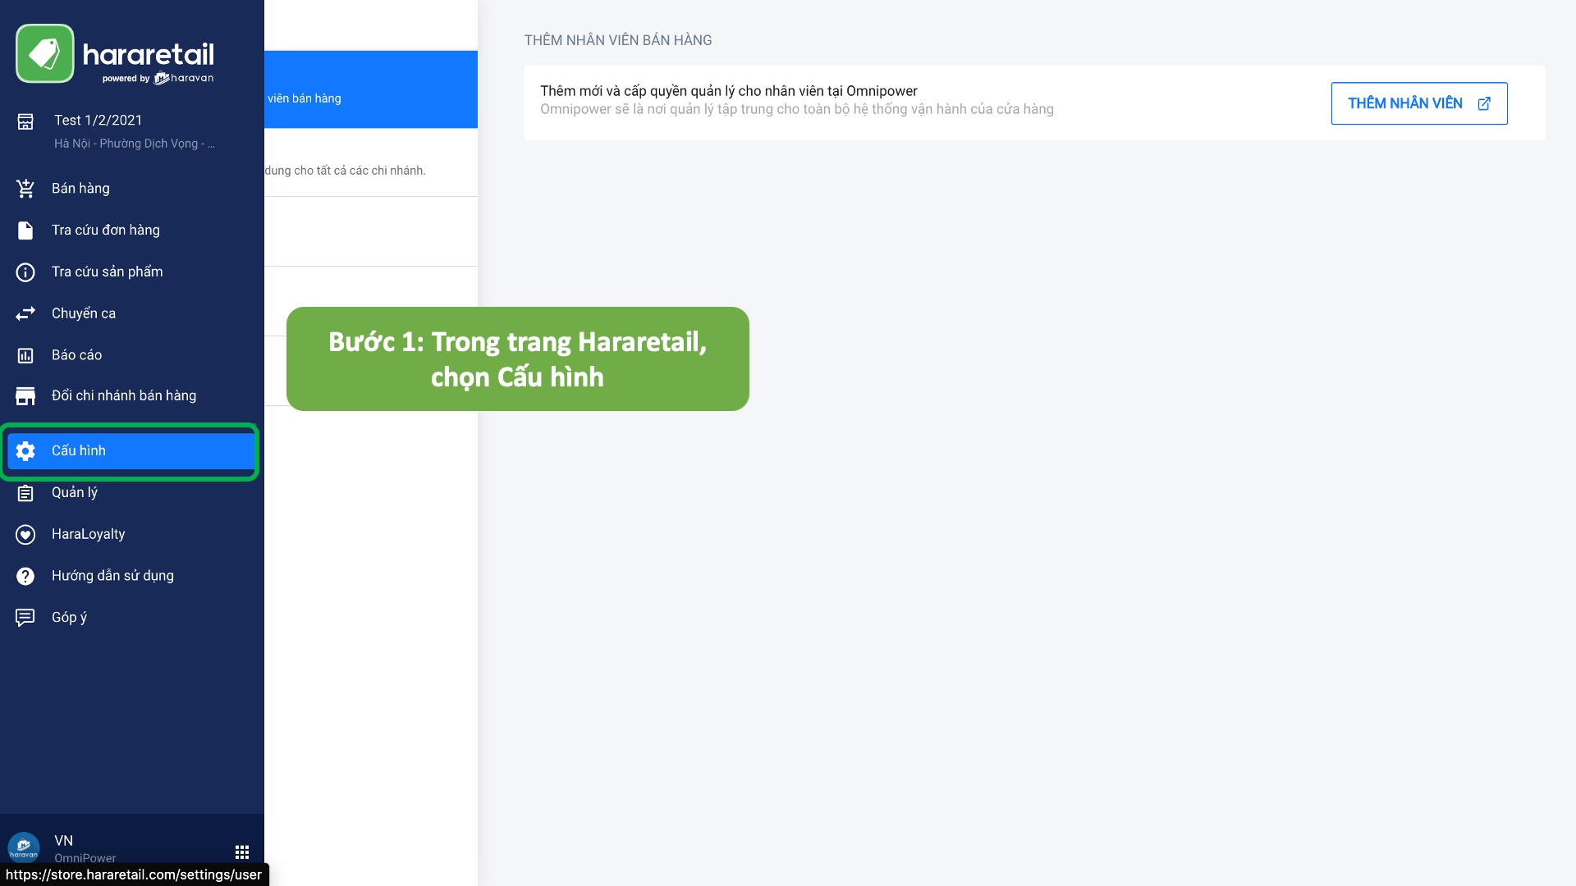The height and width of the screenshot is (886, 1576).
Task: Click the VN account name
Action: 63,840
